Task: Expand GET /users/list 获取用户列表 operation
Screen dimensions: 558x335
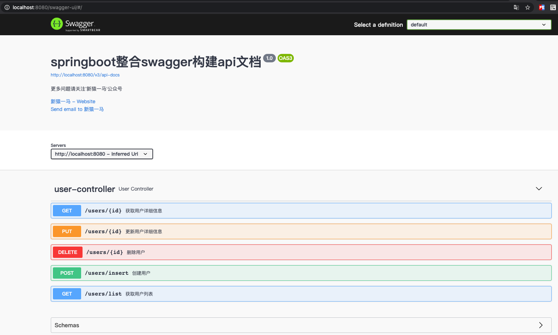Action: (301, 294)
